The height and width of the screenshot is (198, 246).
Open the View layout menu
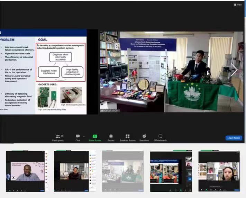coord(238,4)
